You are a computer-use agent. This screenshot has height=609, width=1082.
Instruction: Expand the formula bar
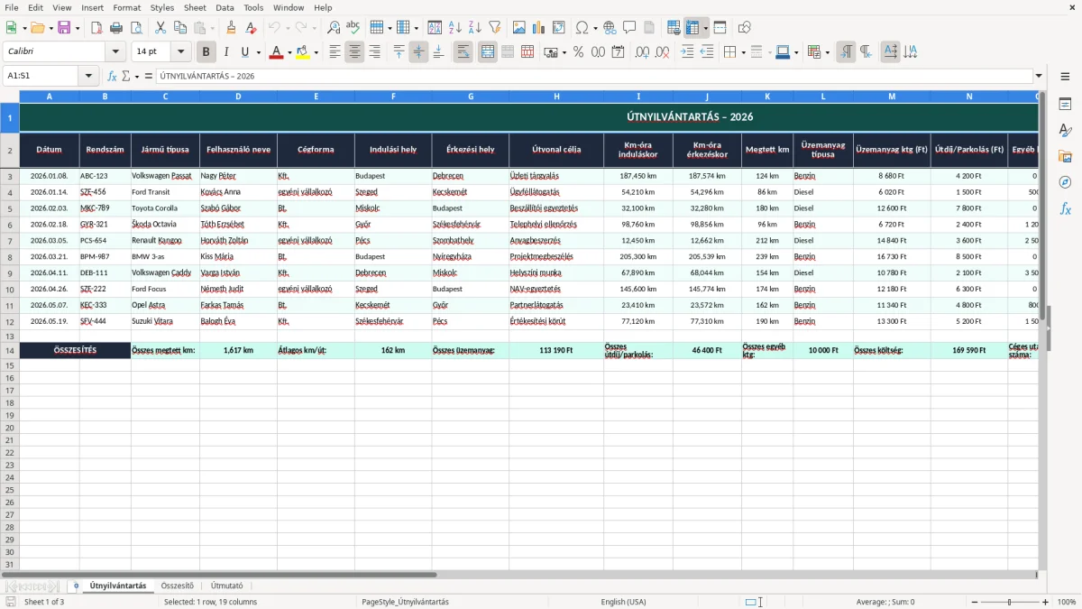(x=1039, y=76)
